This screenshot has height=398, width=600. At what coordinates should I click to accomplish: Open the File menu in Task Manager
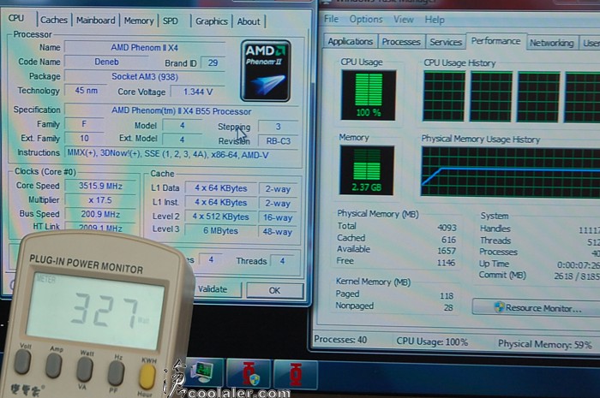pos(331,19)
